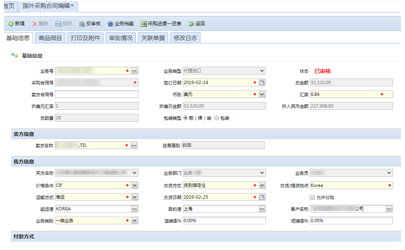Open calendar picker for 签订日期
405x250 pixels.
262,83
